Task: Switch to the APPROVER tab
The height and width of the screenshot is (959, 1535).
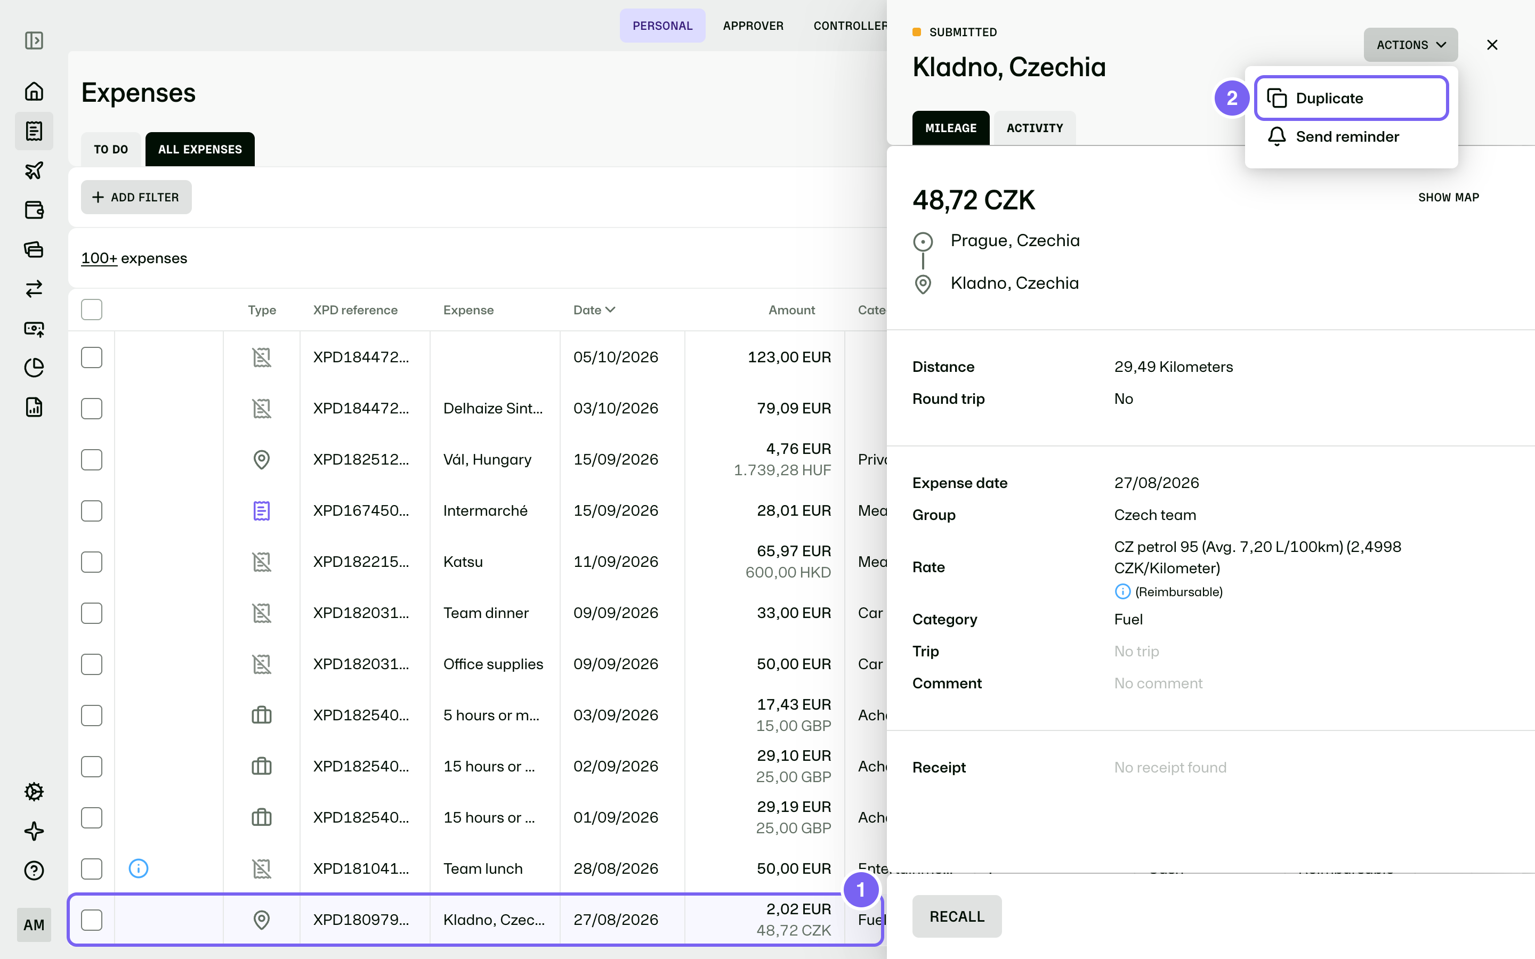Action: (753, 26)
